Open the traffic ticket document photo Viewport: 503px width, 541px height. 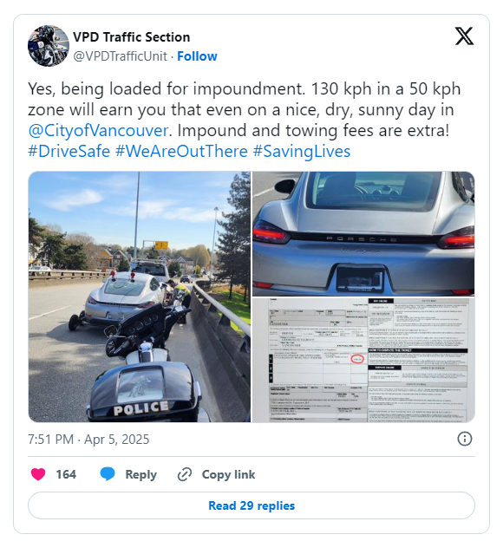tap(363, 360)
